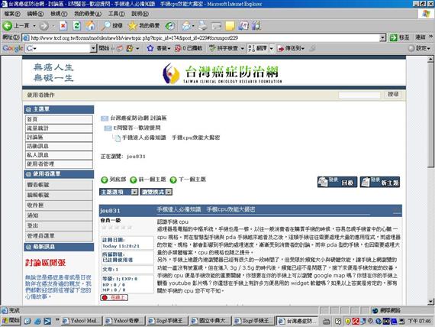The image size is (435, 327).
Task: Click the Google toolbar bookmarks star
Action: click(x=150, y=48)
